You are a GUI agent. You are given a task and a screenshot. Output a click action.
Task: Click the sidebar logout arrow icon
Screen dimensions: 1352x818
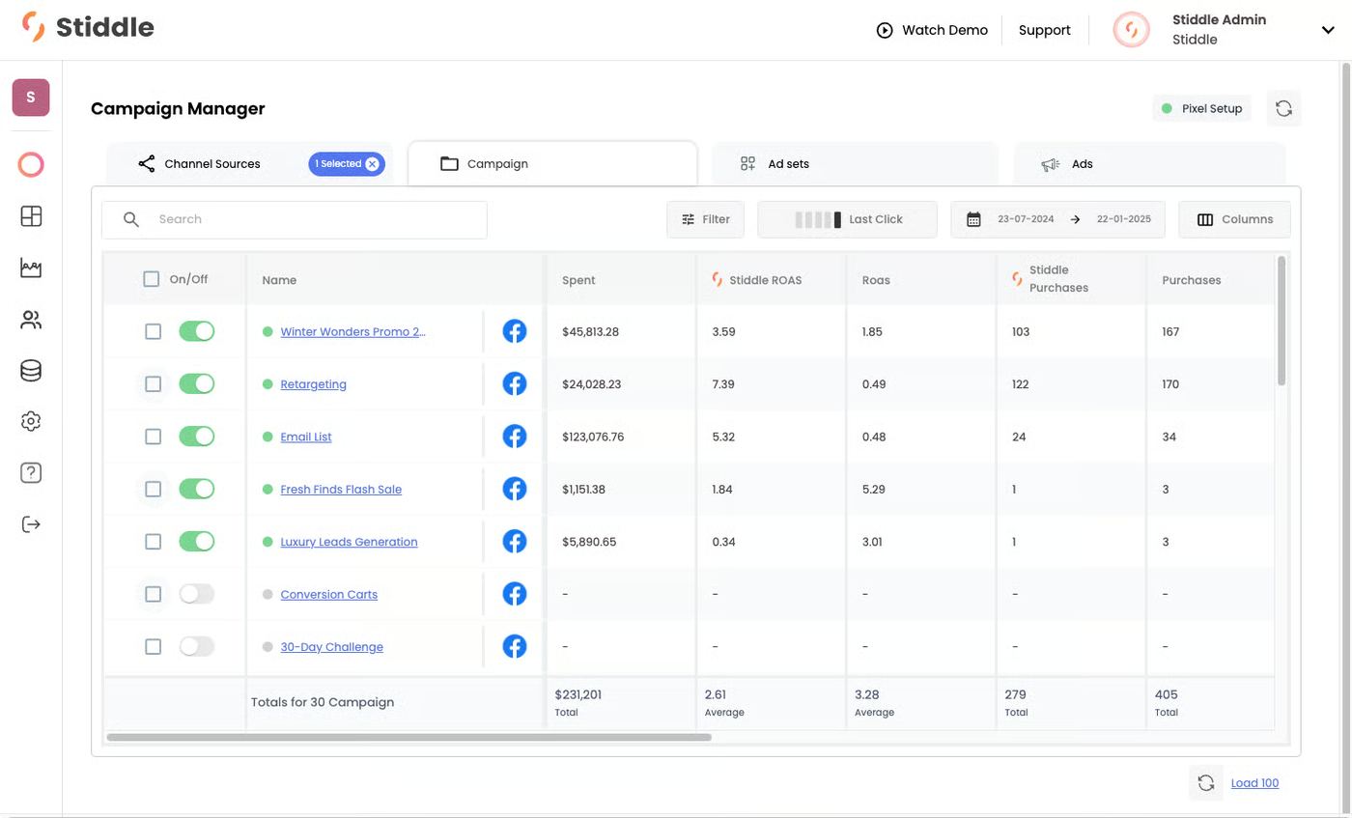click(x=31, y=524)
